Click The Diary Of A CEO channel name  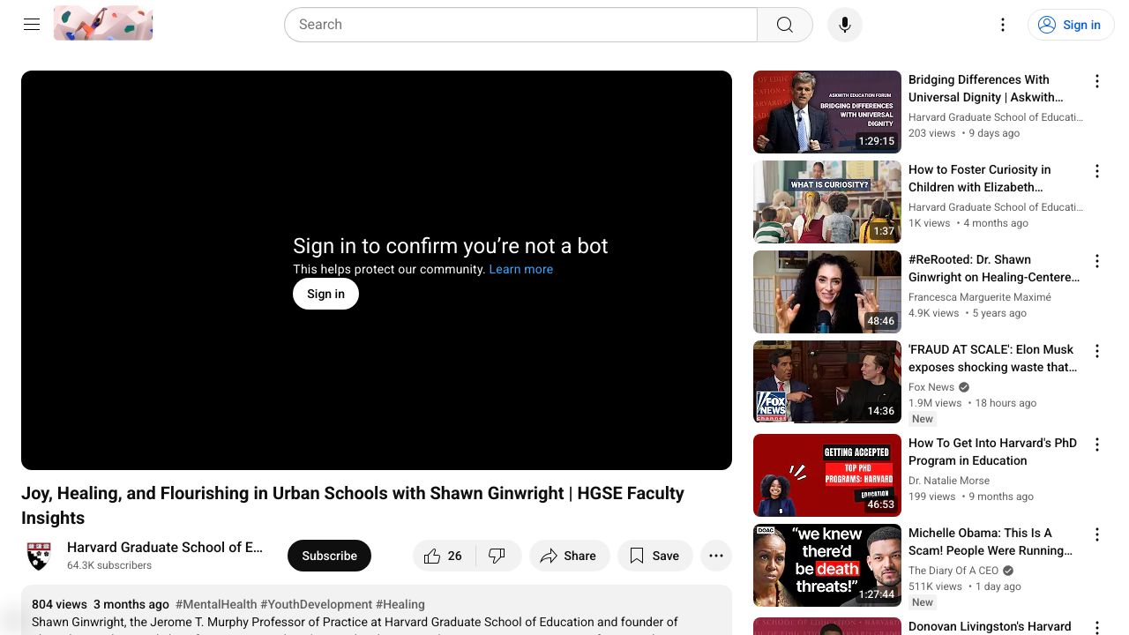pos(953,571)
